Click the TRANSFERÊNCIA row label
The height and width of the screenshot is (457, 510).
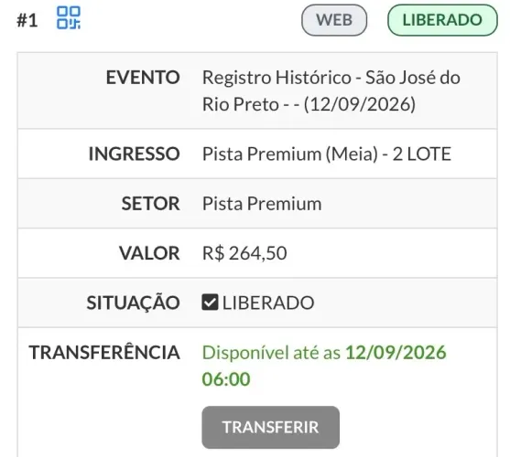pos(104,352)
